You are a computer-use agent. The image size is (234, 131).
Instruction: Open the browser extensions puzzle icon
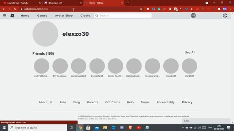point(219,9)
